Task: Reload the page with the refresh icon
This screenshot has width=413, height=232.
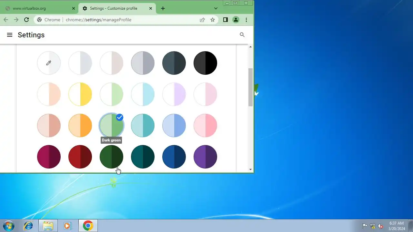Action: coord(26,20)
